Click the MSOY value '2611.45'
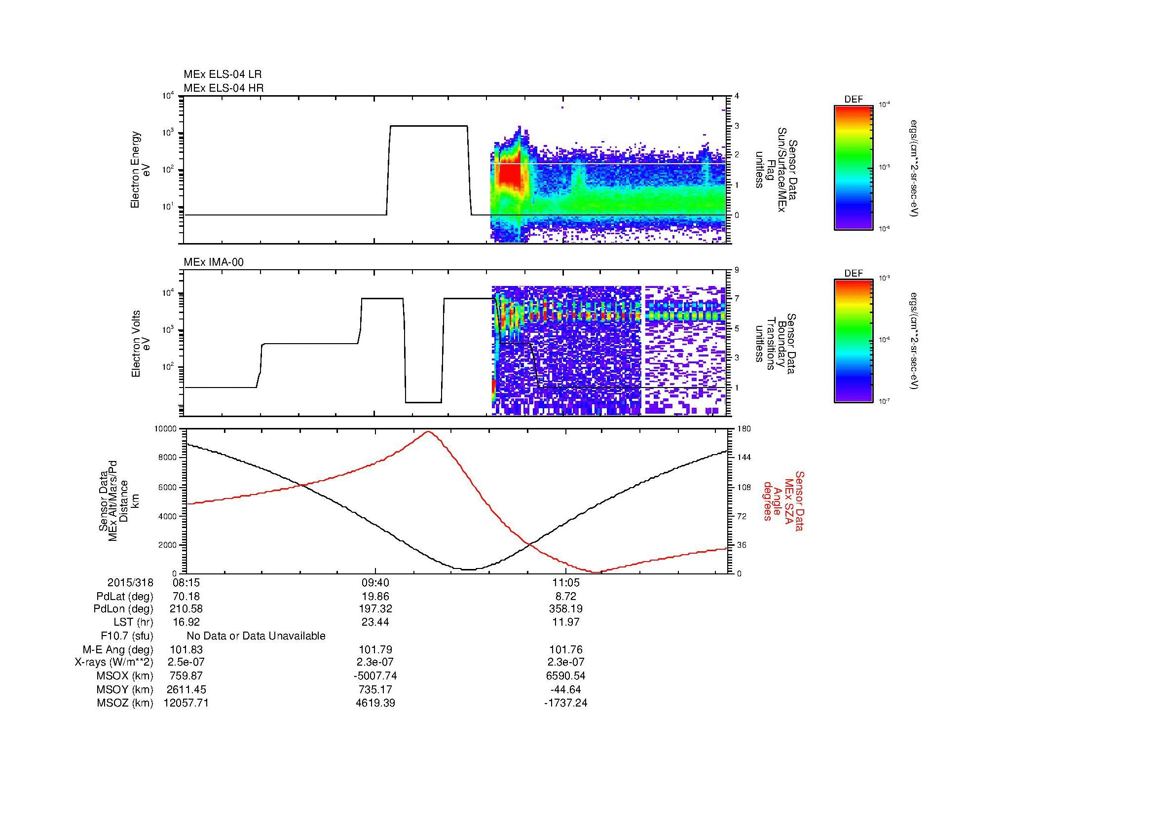The width and height of the screenshot is (1154, 815). coord(186,690)
